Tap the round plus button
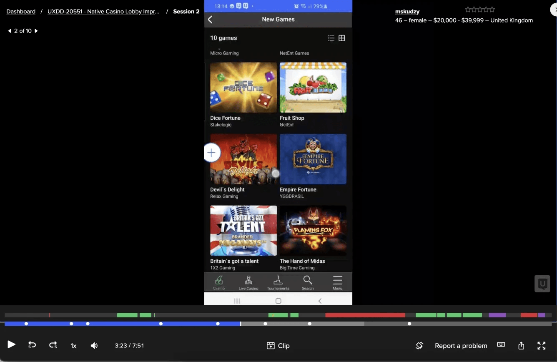The width and height of the screenshot is (557, 362). pyautogui.click(x=212, y=153)
